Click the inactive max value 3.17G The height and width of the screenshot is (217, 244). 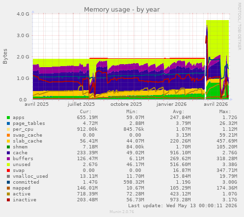coord(230,200)
